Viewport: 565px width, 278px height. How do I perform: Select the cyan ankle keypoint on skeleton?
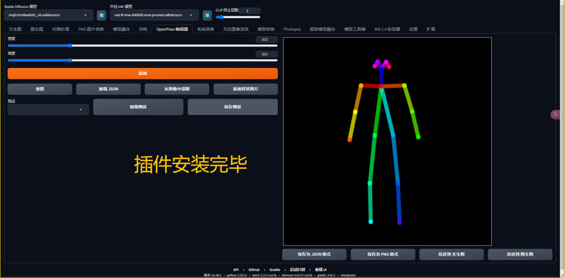coord(371,222)
